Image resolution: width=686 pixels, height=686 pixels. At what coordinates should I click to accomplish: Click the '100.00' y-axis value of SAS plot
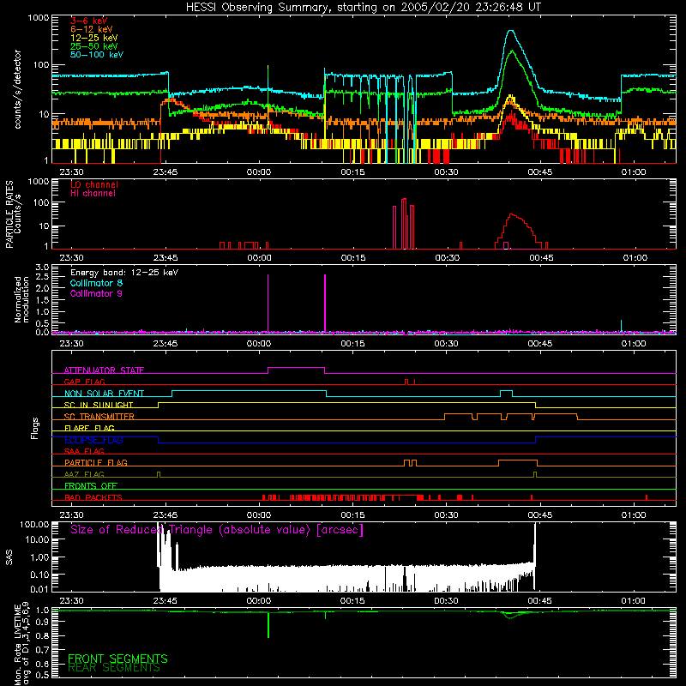[34, 524]
